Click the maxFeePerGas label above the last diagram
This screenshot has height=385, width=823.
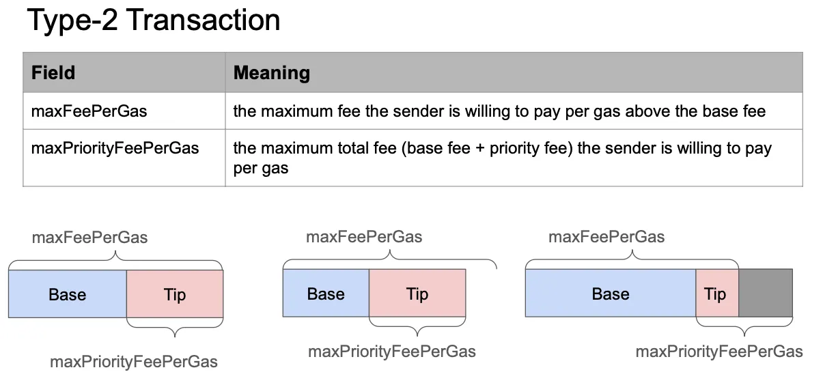click(606, 237)
